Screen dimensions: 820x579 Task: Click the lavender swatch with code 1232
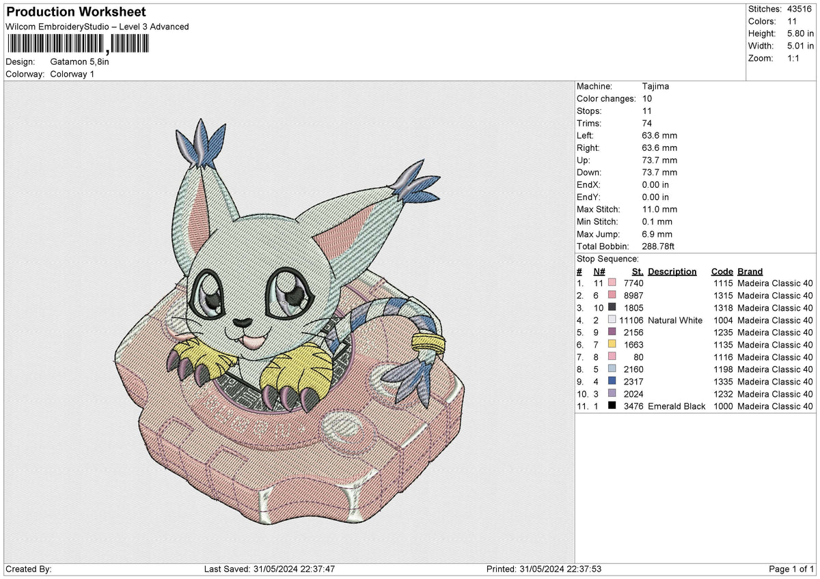[612, 394]
